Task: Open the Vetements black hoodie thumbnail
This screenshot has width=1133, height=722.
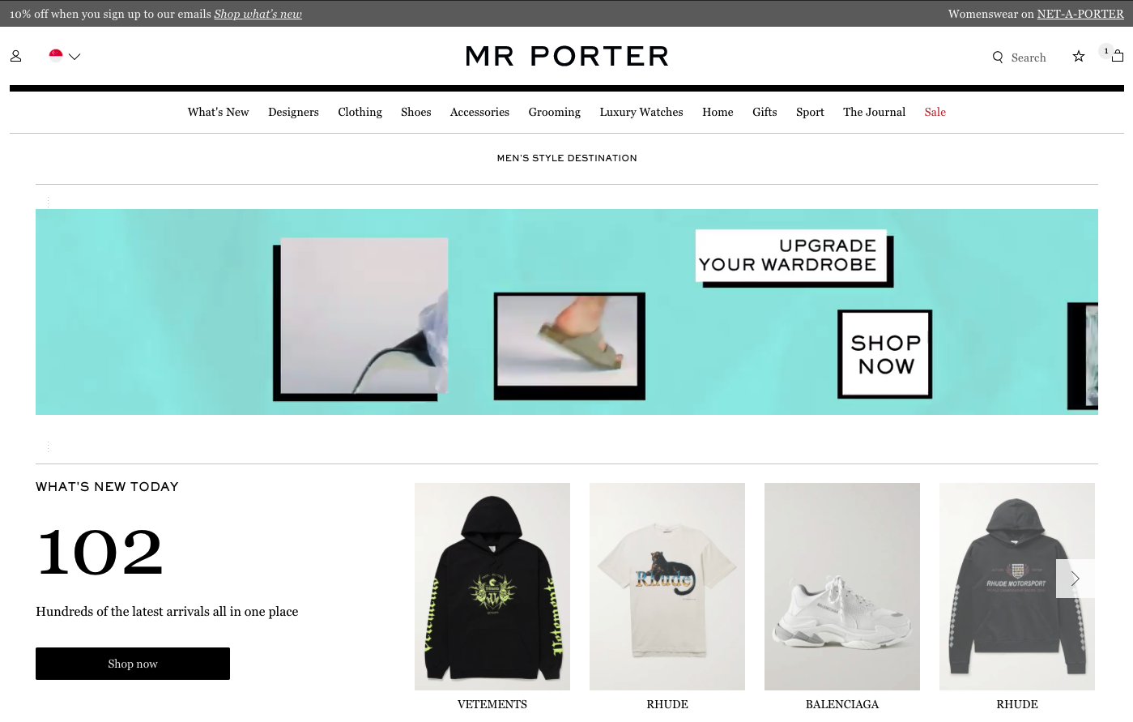Action: (x=492, y=587)
